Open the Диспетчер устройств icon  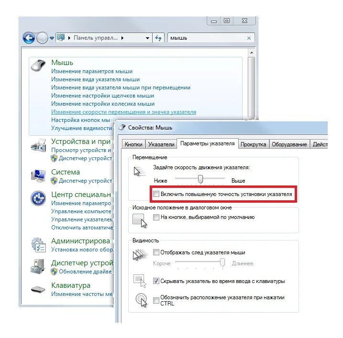click(38, 266)
